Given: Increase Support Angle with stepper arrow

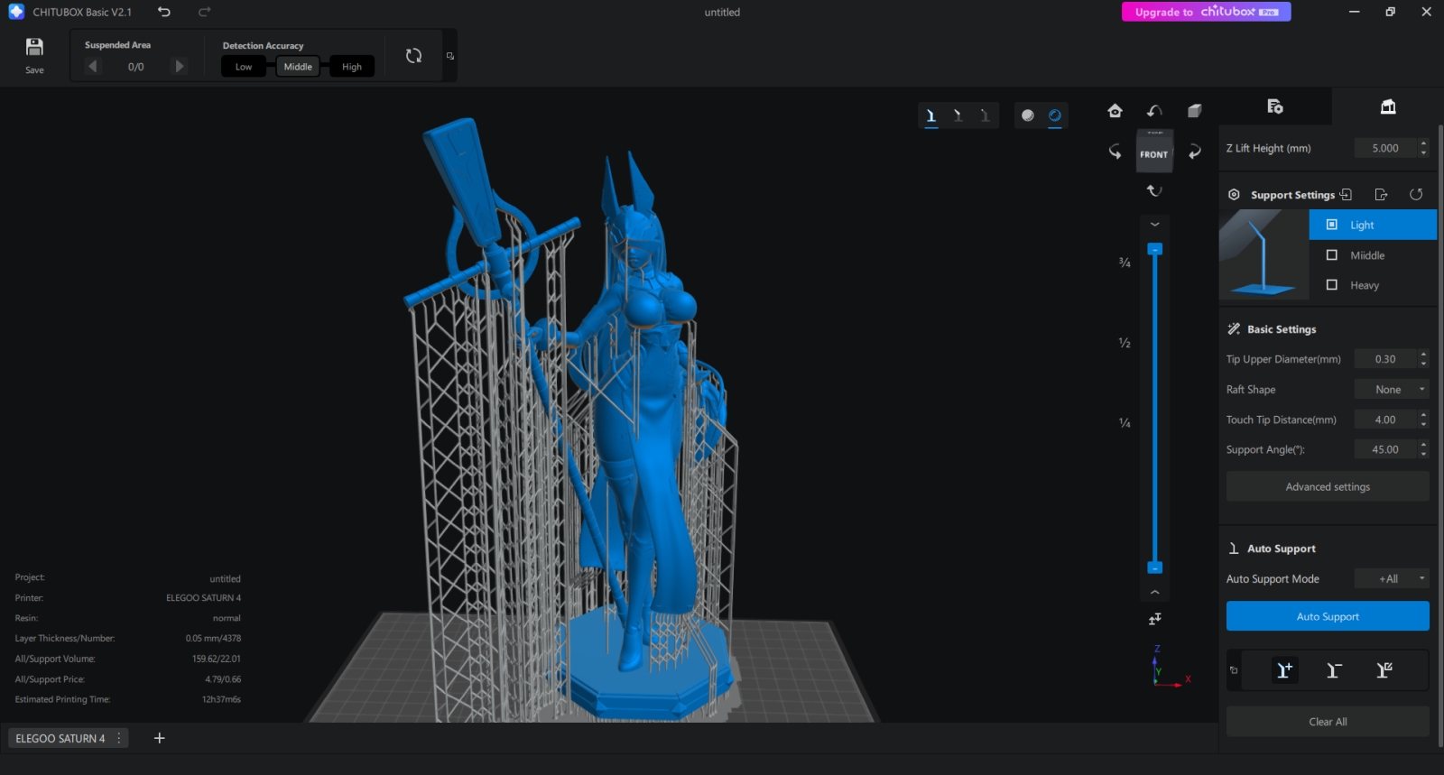Looking at the screenshot, I should (1423, 445).
